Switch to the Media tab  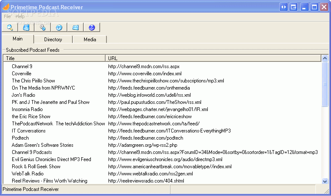click(90, 40)
